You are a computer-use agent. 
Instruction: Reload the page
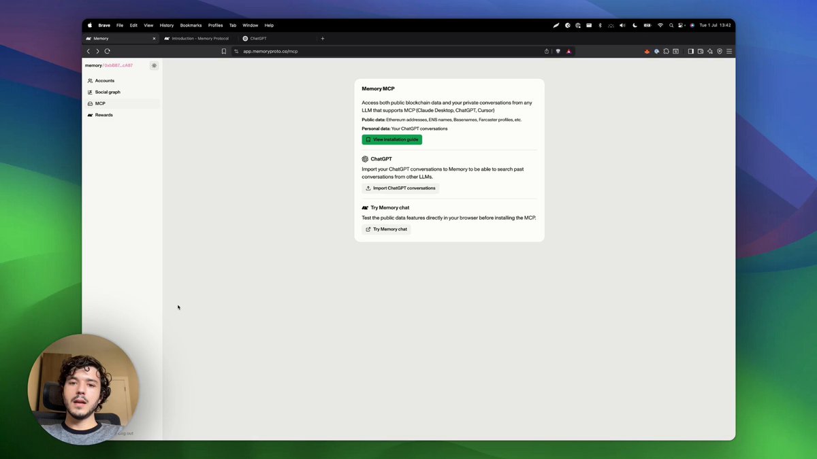pyautogui.click(x=108, y=51)
